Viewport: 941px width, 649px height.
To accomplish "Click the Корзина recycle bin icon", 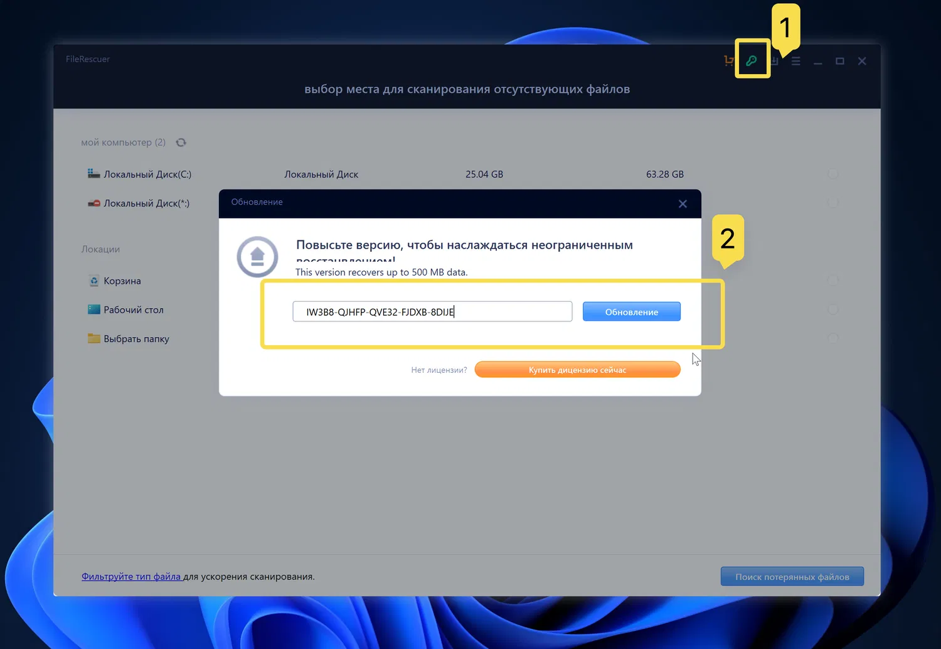I will click(94, 281).
